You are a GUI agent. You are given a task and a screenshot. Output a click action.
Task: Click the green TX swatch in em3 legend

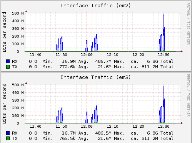tap(8, 138)
